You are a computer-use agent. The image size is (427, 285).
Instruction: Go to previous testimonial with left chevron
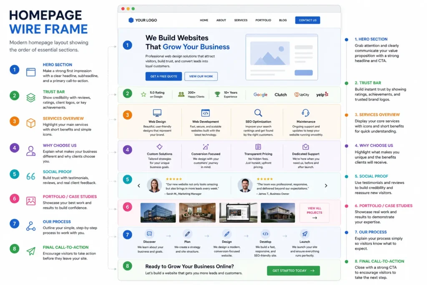coord(139,186)
